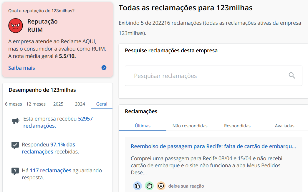Screen dimensions: 308x192
Task: Click the magnifying glass search icon
Action: pyautogui.click(x=292, y=76)
